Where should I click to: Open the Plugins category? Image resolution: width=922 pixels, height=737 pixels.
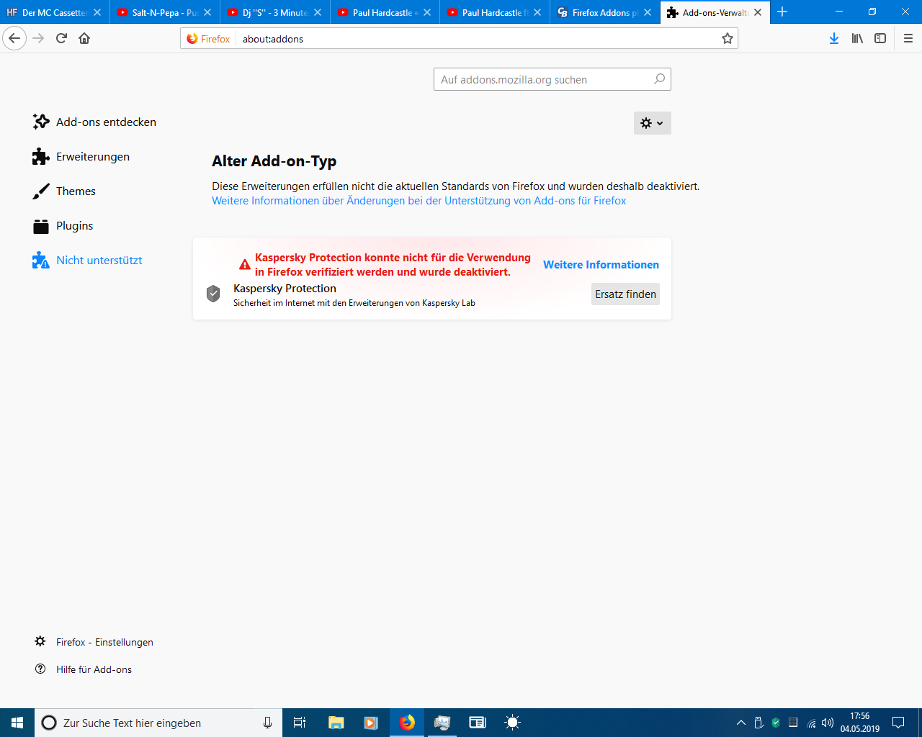[63, 225]
